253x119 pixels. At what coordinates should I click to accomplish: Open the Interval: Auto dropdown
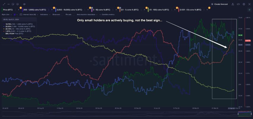(x=30, y=14)
